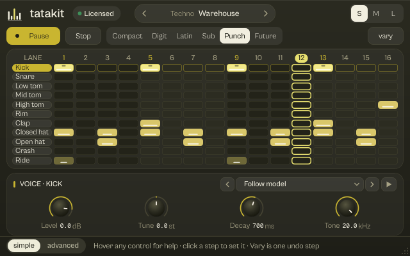This screenshot has width=410, height=256.
Task: Go to next preset with right arrow
Action: pos(266,13)
